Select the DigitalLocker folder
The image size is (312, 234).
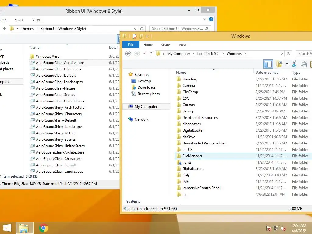(x=193, y=130)
